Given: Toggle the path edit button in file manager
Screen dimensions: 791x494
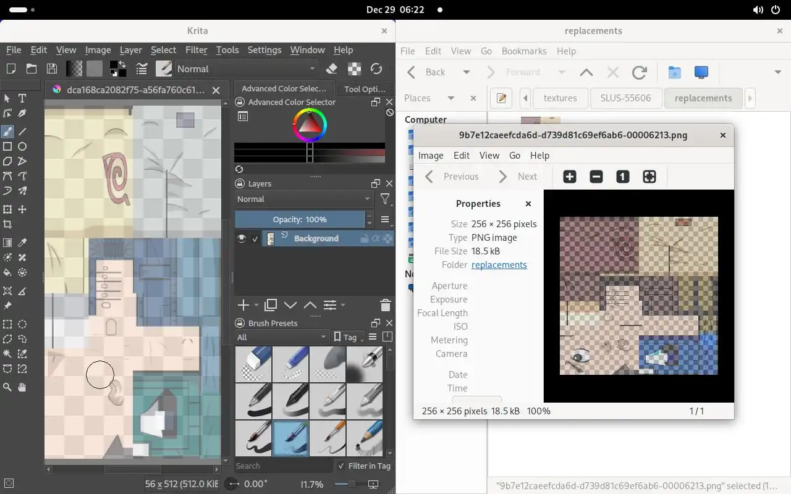Looking at the screenshot, I should (502, 98).
